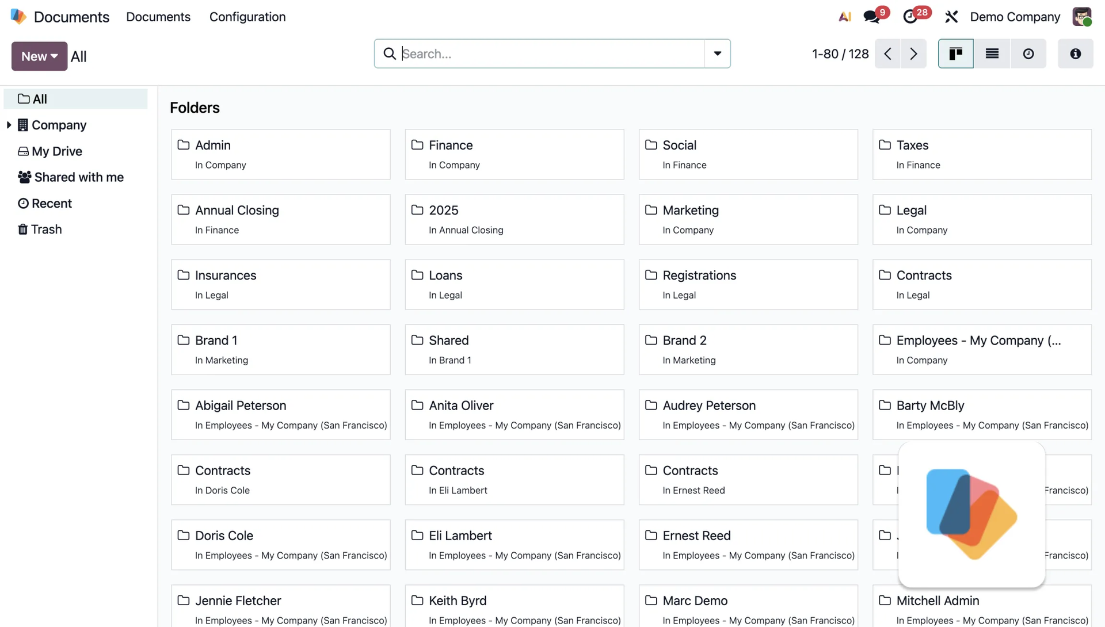Open Contracts folder in Doris Cole
Viewport: 1105px width, 627px height.
click(x=281, y=479)
